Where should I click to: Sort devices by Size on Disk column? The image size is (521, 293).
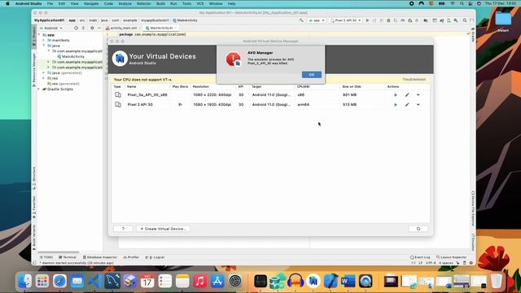(352, 86)
